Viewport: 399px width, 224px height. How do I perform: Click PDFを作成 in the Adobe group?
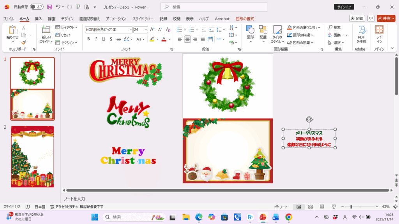click(x=361, y=35)
